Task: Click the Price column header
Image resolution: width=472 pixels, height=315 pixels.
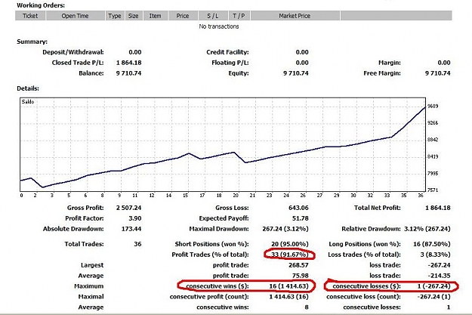Action: 183,16
